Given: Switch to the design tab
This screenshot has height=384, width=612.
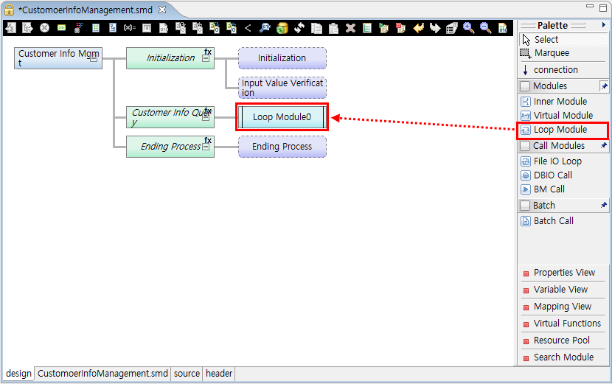Looking at the screenshot, I should click(18, 374).
